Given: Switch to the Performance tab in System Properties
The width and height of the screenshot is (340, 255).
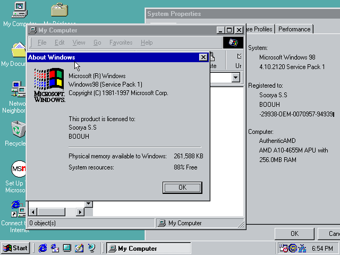Looking at the screenshot, I should pyautogui.click(x=294, y=29).
